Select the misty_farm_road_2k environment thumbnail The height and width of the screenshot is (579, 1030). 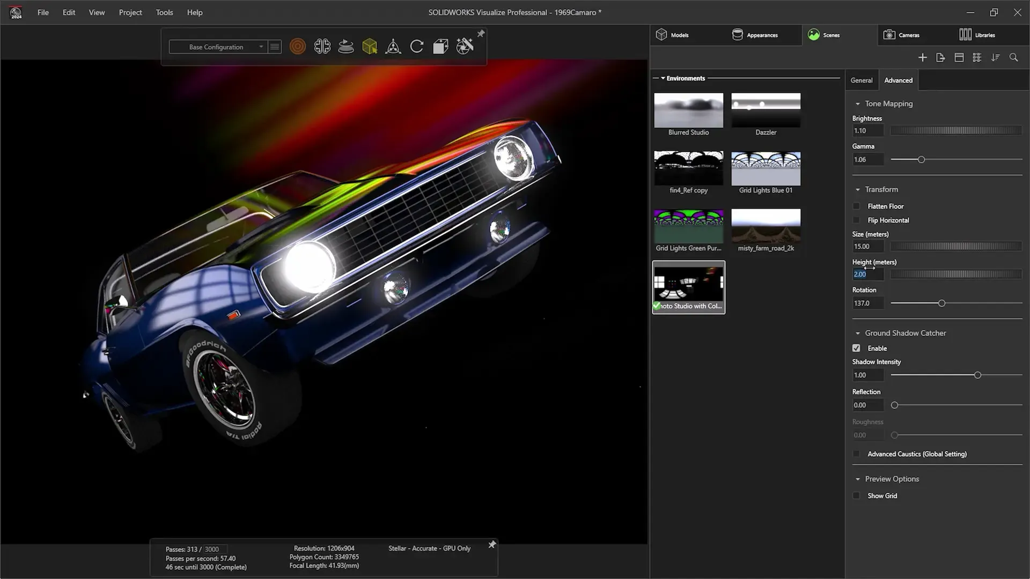(x=766, y=226)
